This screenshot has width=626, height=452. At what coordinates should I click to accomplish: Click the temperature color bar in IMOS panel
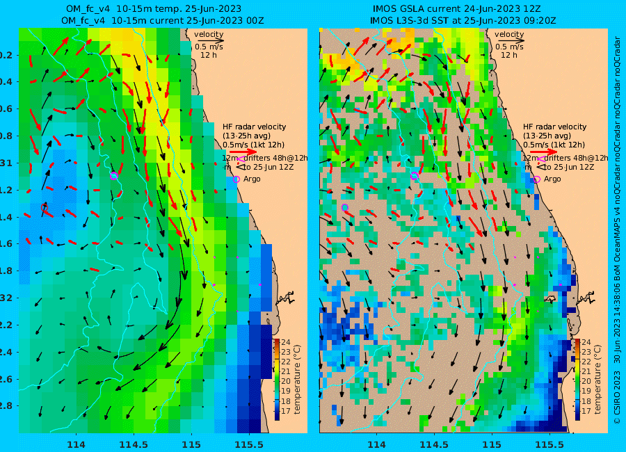[x=577, y=379]
